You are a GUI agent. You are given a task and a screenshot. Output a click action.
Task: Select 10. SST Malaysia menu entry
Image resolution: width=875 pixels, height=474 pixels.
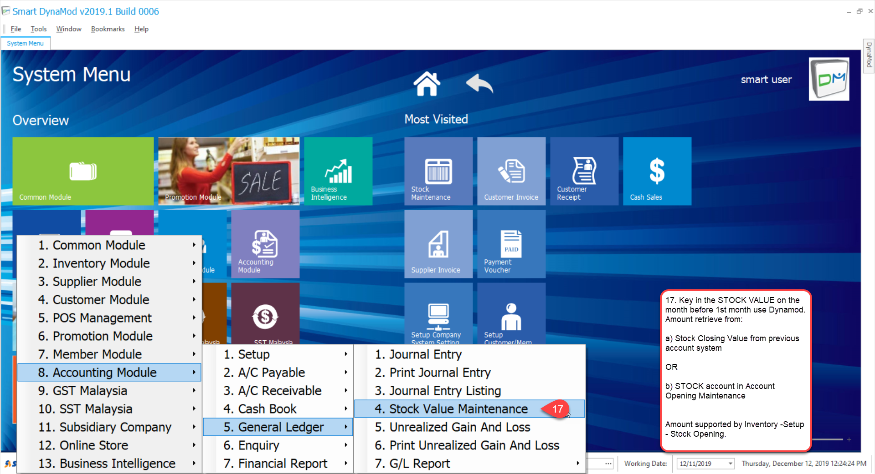109,408
